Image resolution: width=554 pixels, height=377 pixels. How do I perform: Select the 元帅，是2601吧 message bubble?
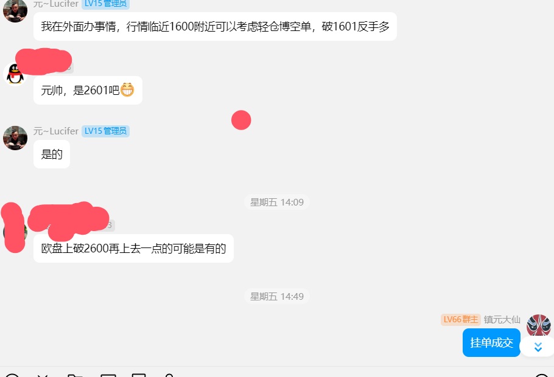(88, 90)
